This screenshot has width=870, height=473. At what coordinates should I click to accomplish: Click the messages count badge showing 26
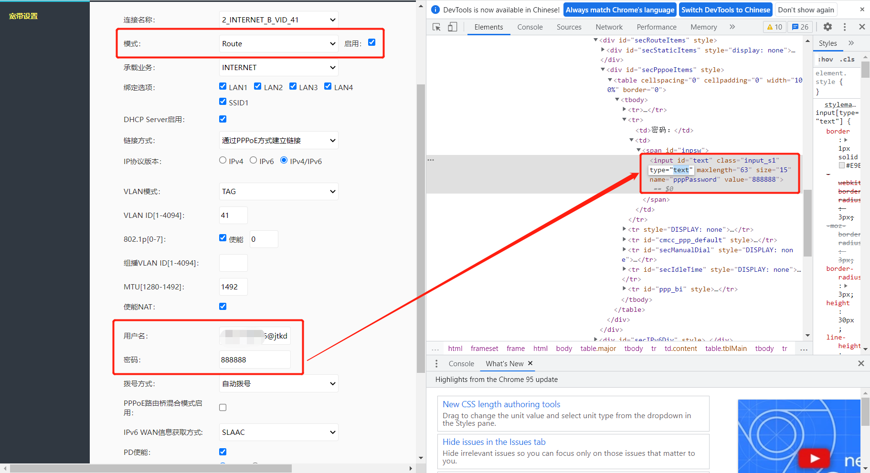[800, 27]
